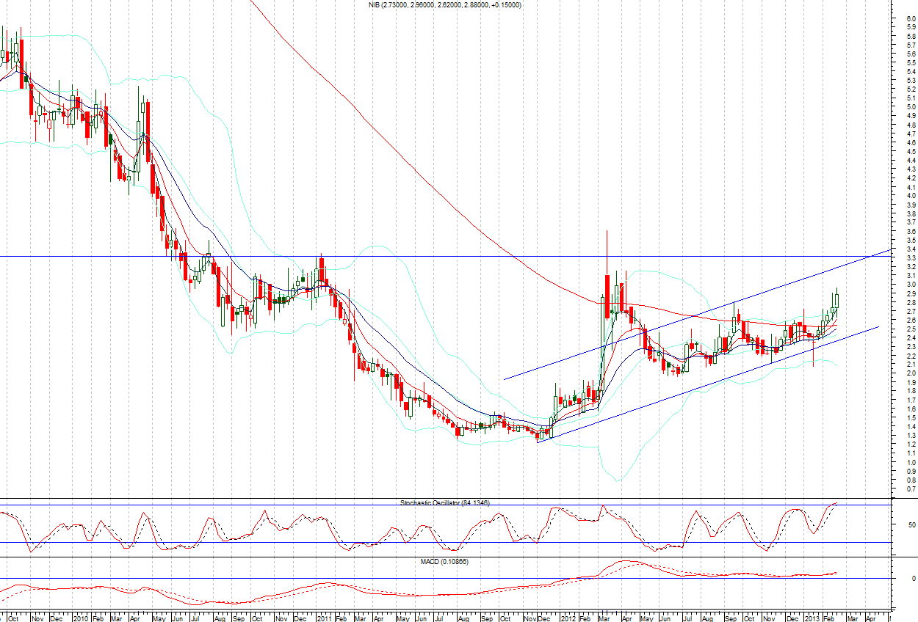The height and width of the screenshot is (622, 918).
Task: Select the red MACD line at its 2012 peak
Action: point(623,562)
